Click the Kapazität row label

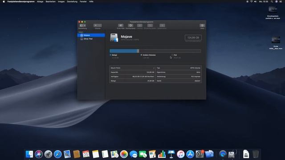click(x=114, y=72)
